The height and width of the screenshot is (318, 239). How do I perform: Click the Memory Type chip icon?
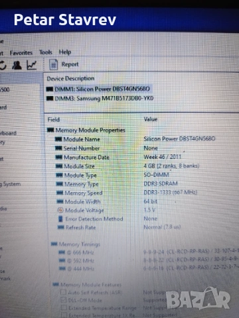coord(60,184)
